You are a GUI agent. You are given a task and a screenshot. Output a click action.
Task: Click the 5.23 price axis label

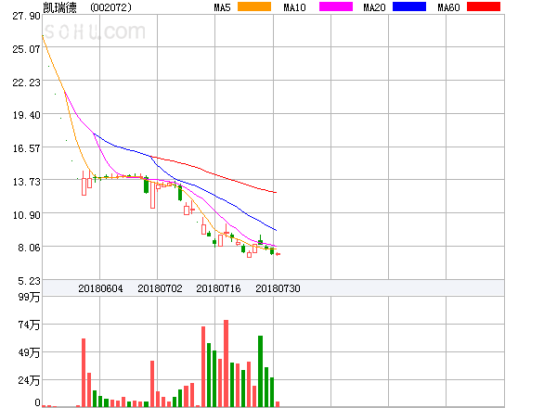(29, 281)
